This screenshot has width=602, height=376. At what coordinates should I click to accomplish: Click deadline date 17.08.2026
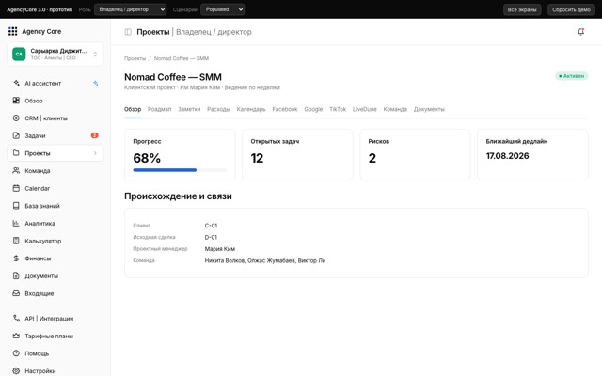507,156
